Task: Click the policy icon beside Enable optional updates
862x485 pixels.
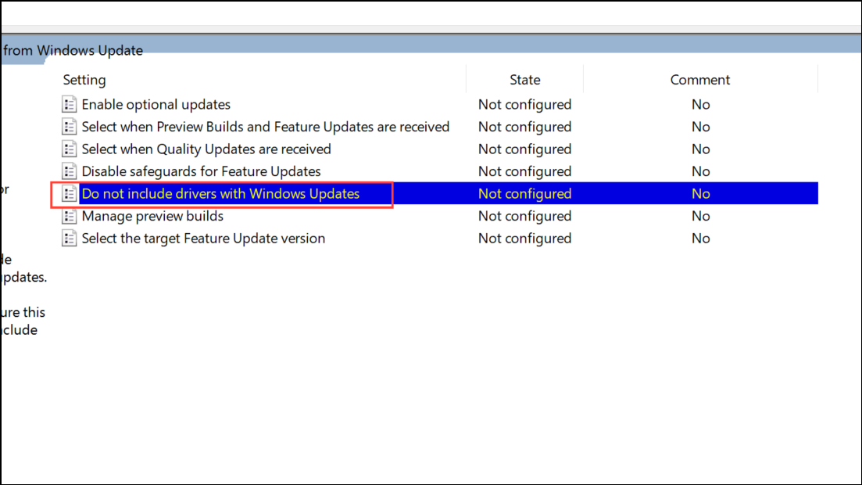Action: (x=70, y=105)
